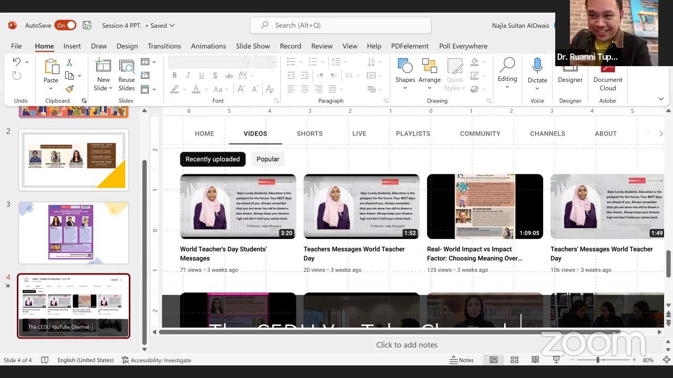The width and height of the screenshot is (673, 378).
Task: Click Accessibility: Investigate in status bar
Action: [x=156, y=360]
